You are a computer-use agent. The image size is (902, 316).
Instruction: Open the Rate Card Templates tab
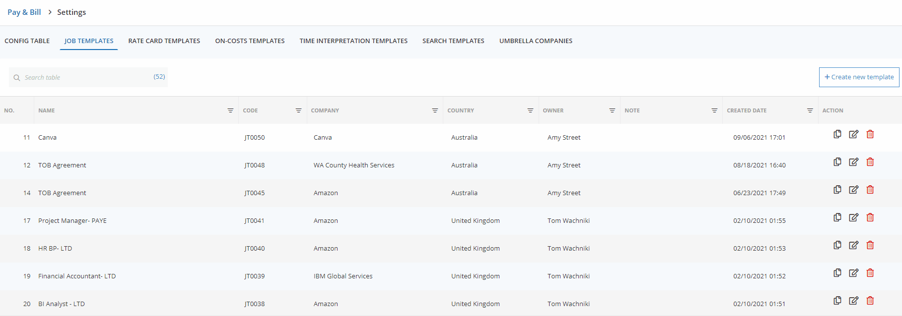164,41
